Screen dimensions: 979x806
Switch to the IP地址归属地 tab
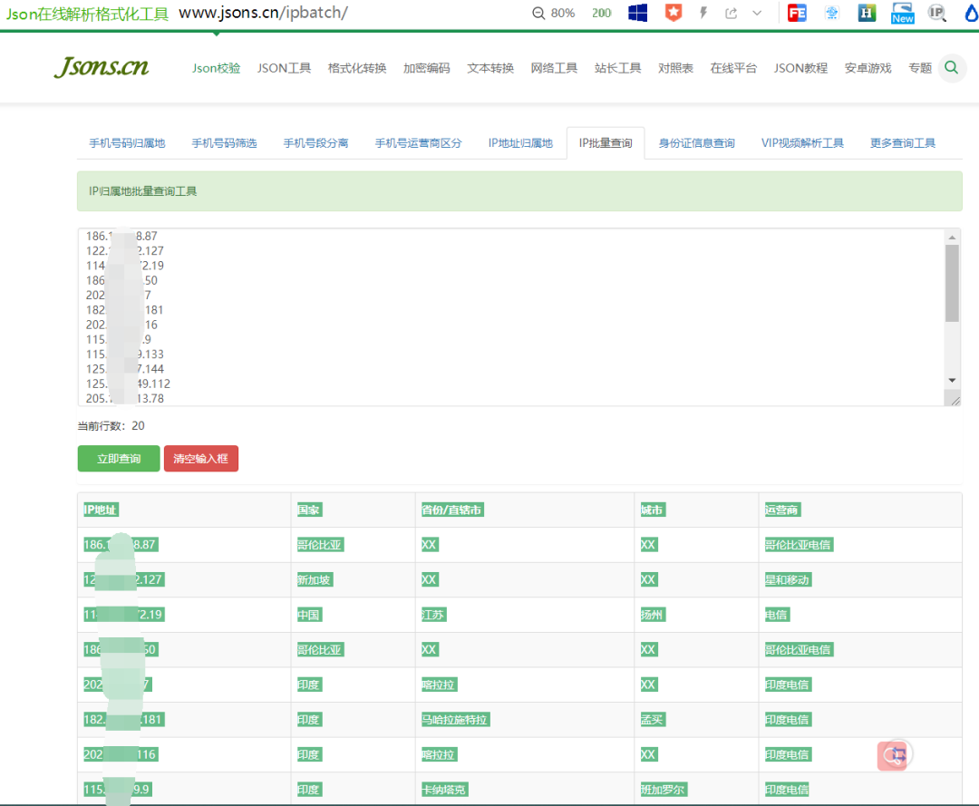click(520, 143)
